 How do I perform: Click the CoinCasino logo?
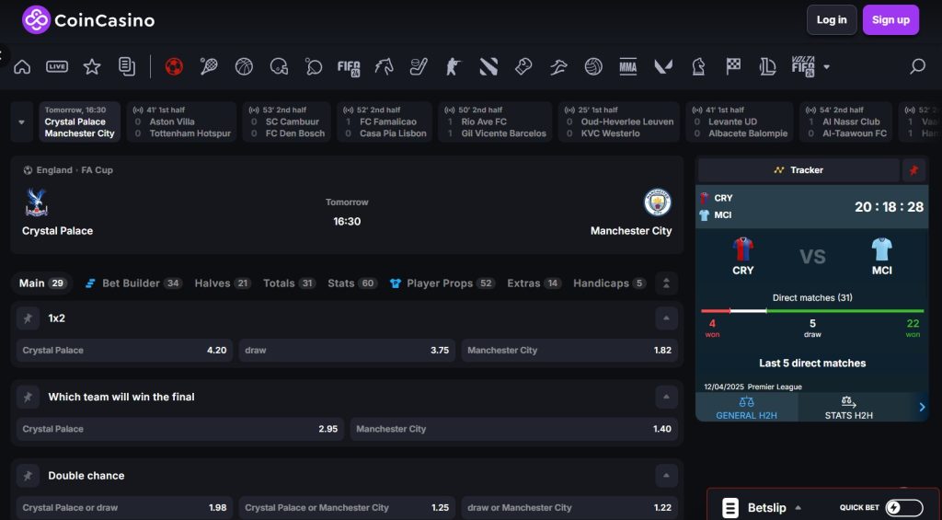pos(88,20)
